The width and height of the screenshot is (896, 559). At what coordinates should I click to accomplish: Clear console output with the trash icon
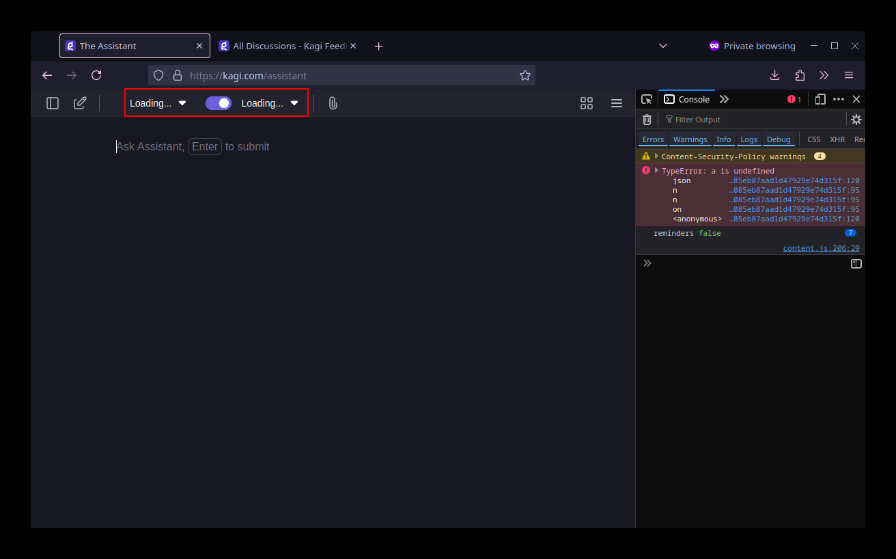[647, 120]
